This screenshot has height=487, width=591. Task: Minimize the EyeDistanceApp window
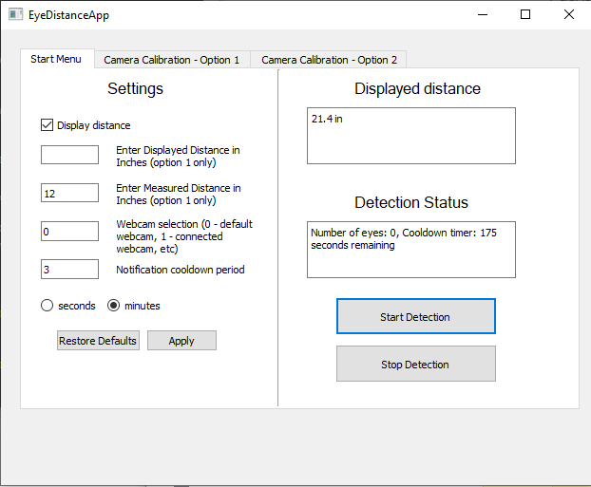click(x=483, y=14)
